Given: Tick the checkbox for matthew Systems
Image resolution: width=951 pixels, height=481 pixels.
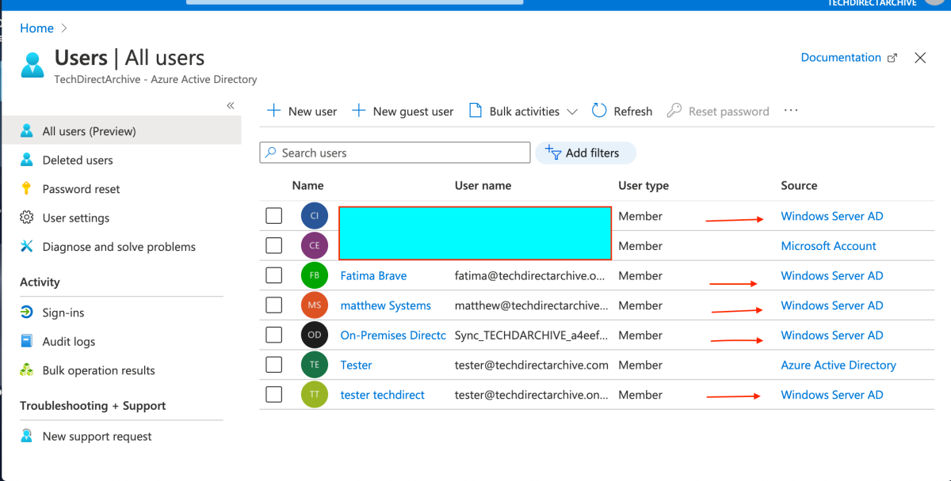Looking at the screenshot, I should 273,305.
